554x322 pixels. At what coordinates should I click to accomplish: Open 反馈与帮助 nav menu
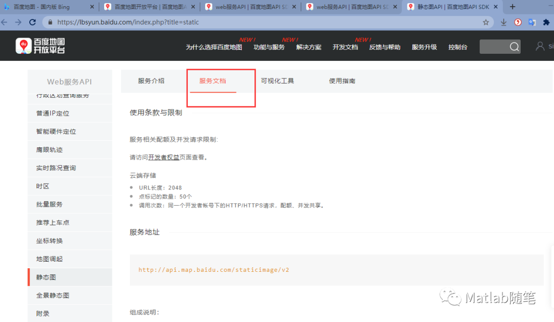coord(385,47)
